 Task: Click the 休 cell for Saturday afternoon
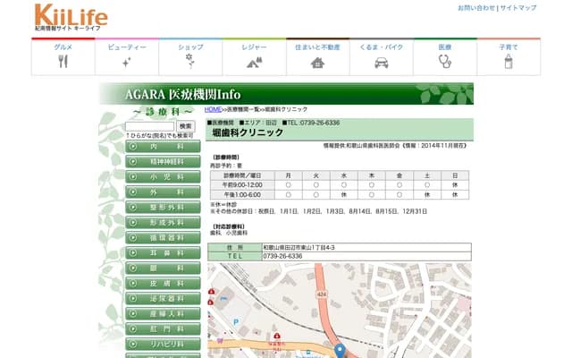[x=427, y=195]
